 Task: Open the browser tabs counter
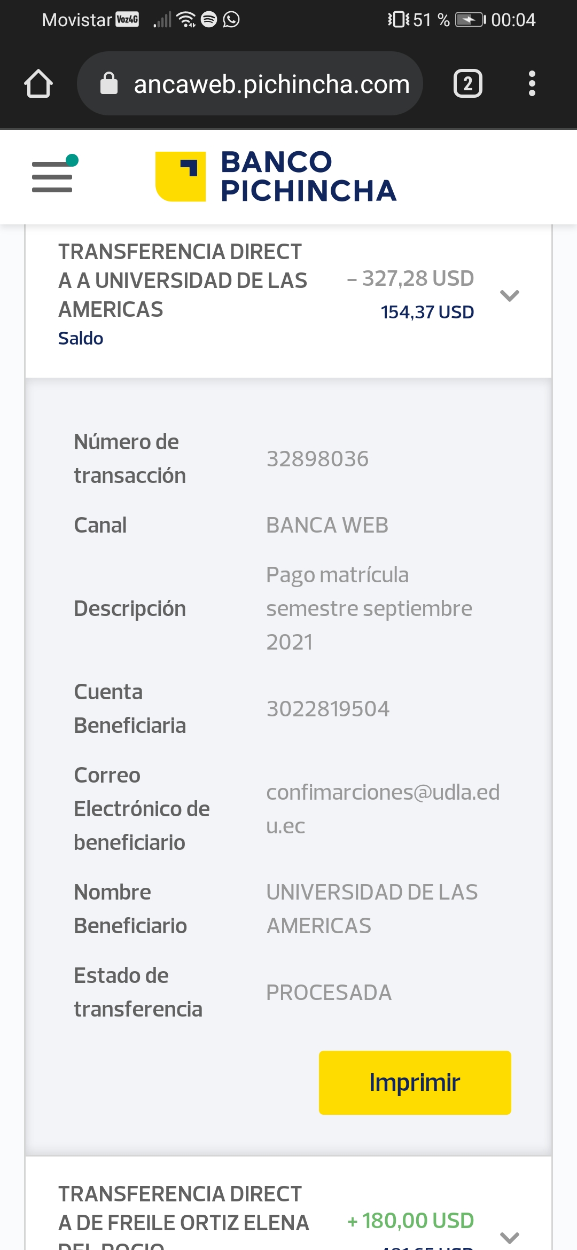tap(467, 84)
